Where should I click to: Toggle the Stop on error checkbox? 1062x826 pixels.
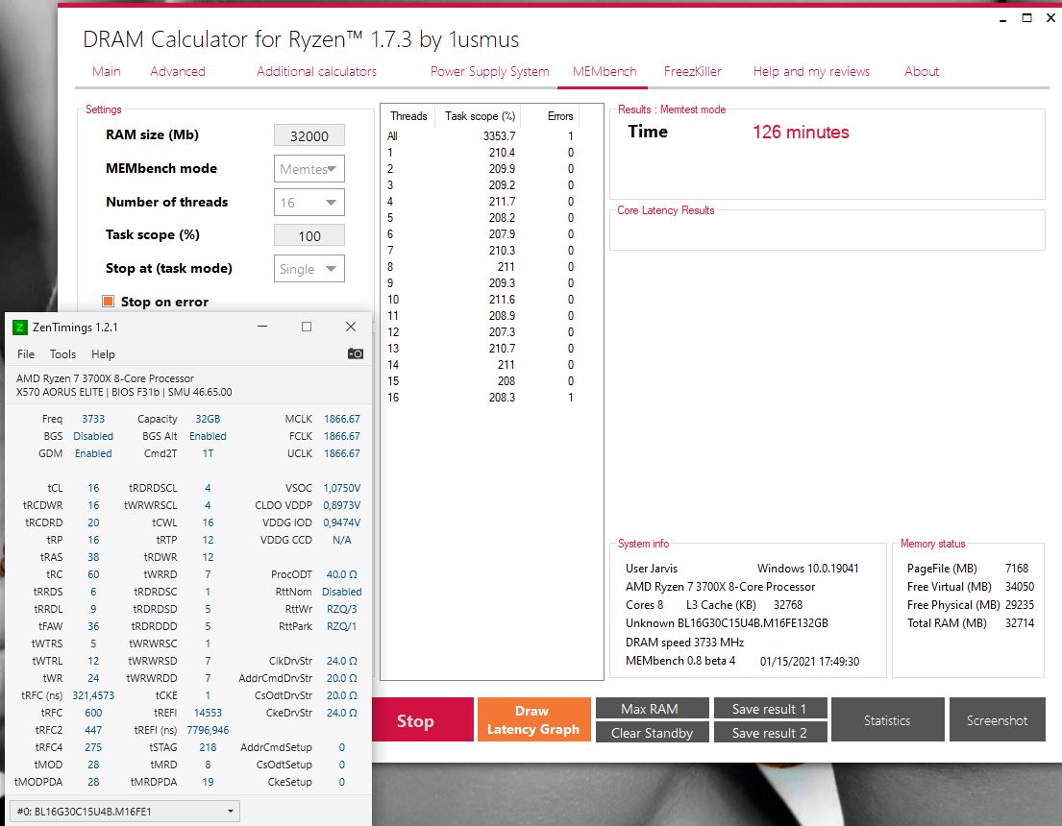point(108,302)
